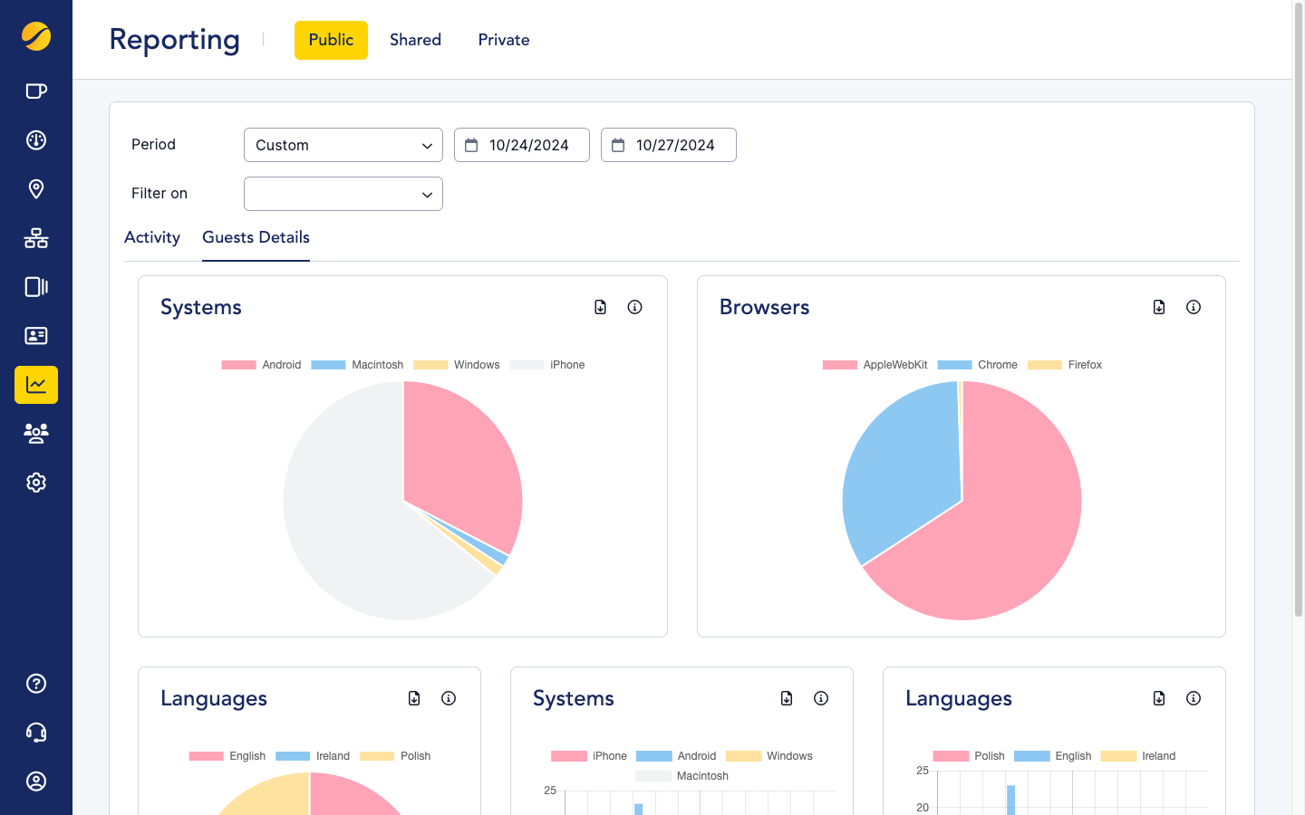The image size is (1305, 815).
Task: Open the users group sidebar icon
Action: (x=36, y=434)
